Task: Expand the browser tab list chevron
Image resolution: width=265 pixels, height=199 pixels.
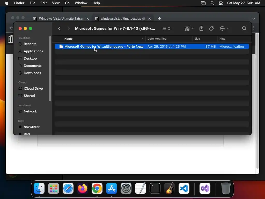Action: tap(253, 19)
